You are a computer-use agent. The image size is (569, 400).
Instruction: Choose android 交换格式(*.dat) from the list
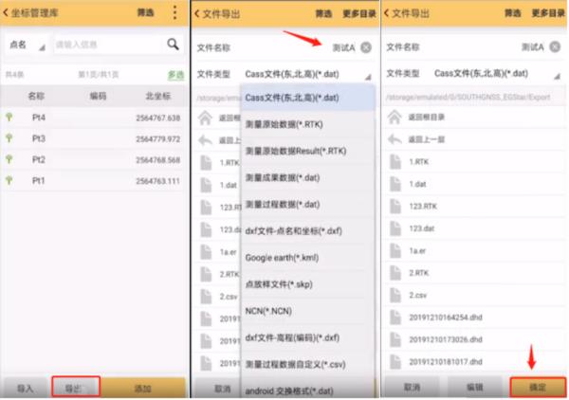click(x=307, y=390)
